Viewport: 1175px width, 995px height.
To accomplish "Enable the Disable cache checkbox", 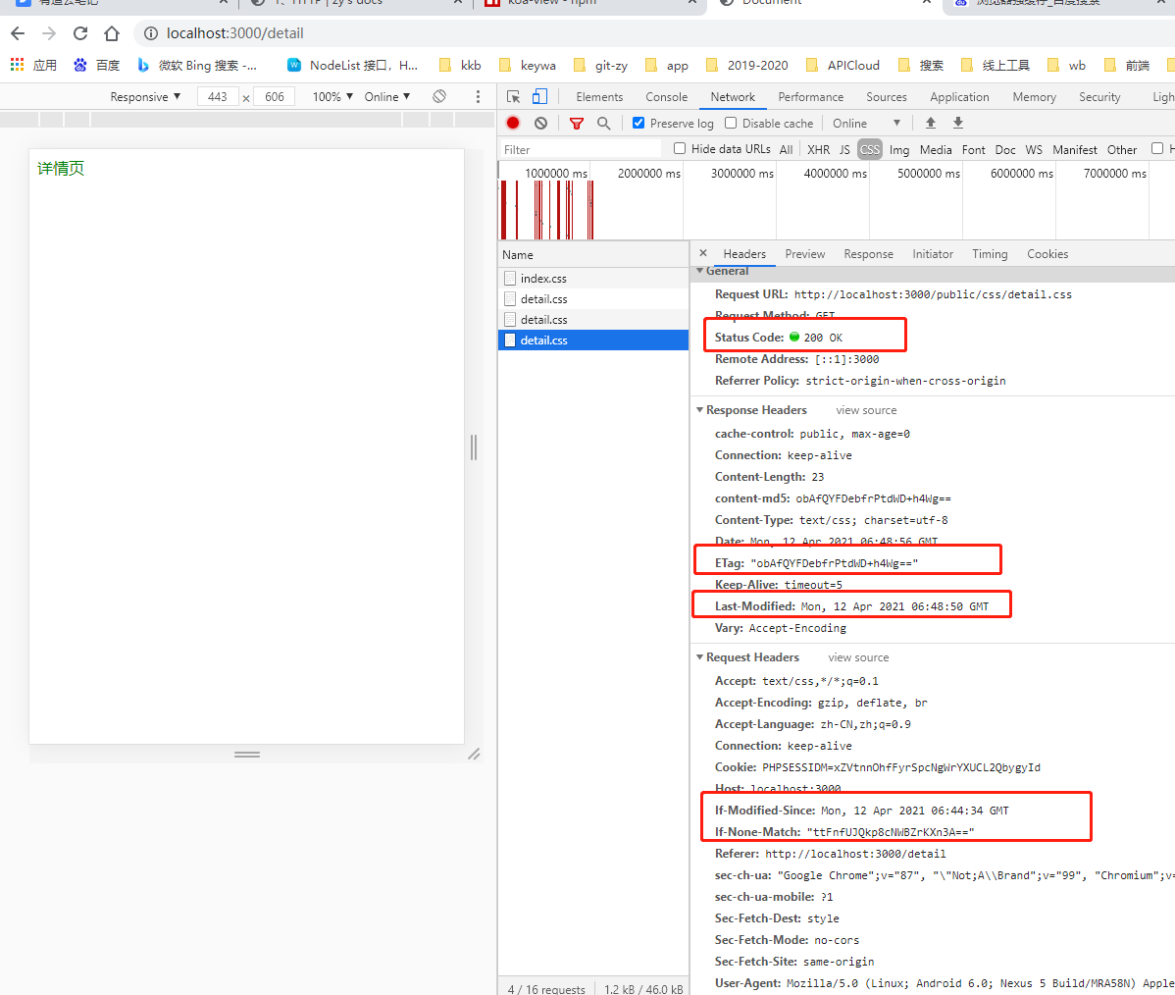I will pos(731,123).
